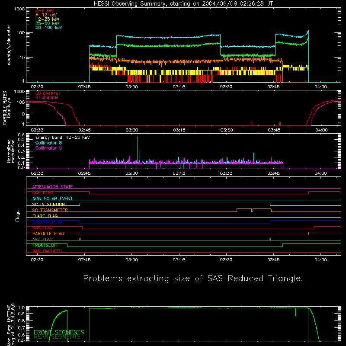Click the 'Energy band: 12-25 keV' label

click(x=63, y=138)
